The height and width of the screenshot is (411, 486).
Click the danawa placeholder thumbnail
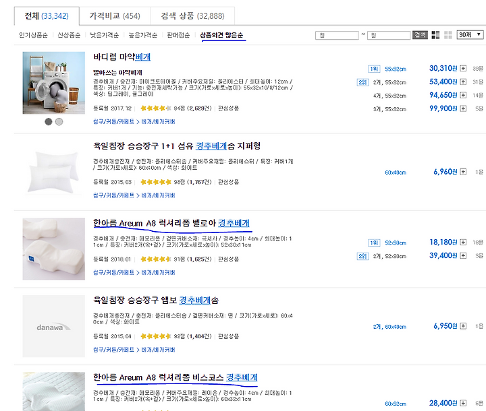[x=53, y=326]
